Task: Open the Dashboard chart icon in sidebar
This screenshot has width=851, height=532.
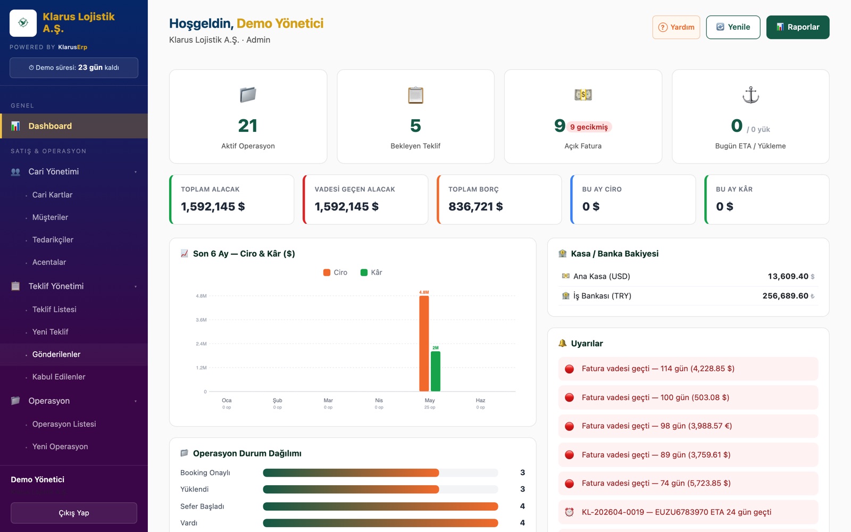Action: click(x=15, y=126)
